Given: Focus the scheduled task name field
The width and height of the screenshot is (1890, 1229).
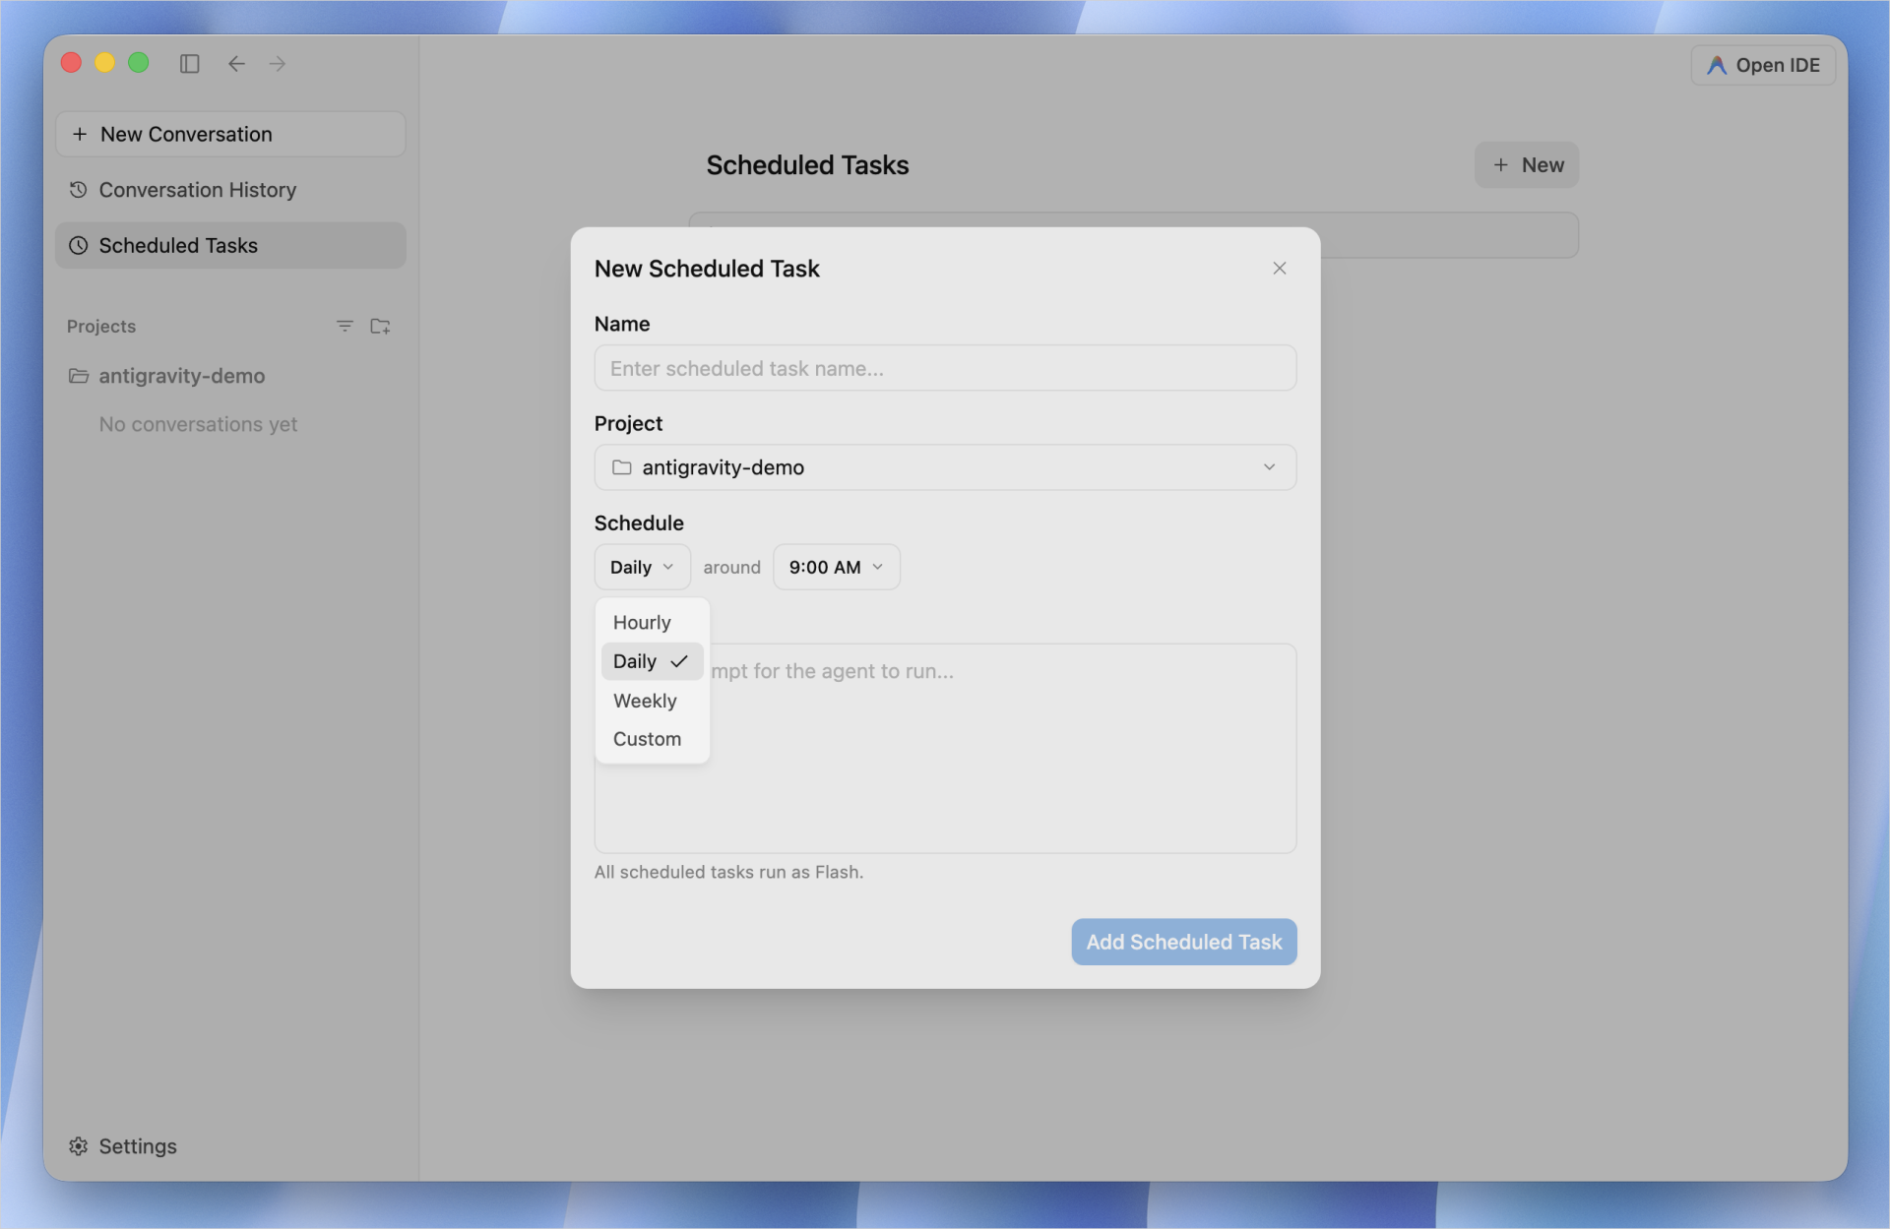Looking at the screenshot, I should (945, 368).
